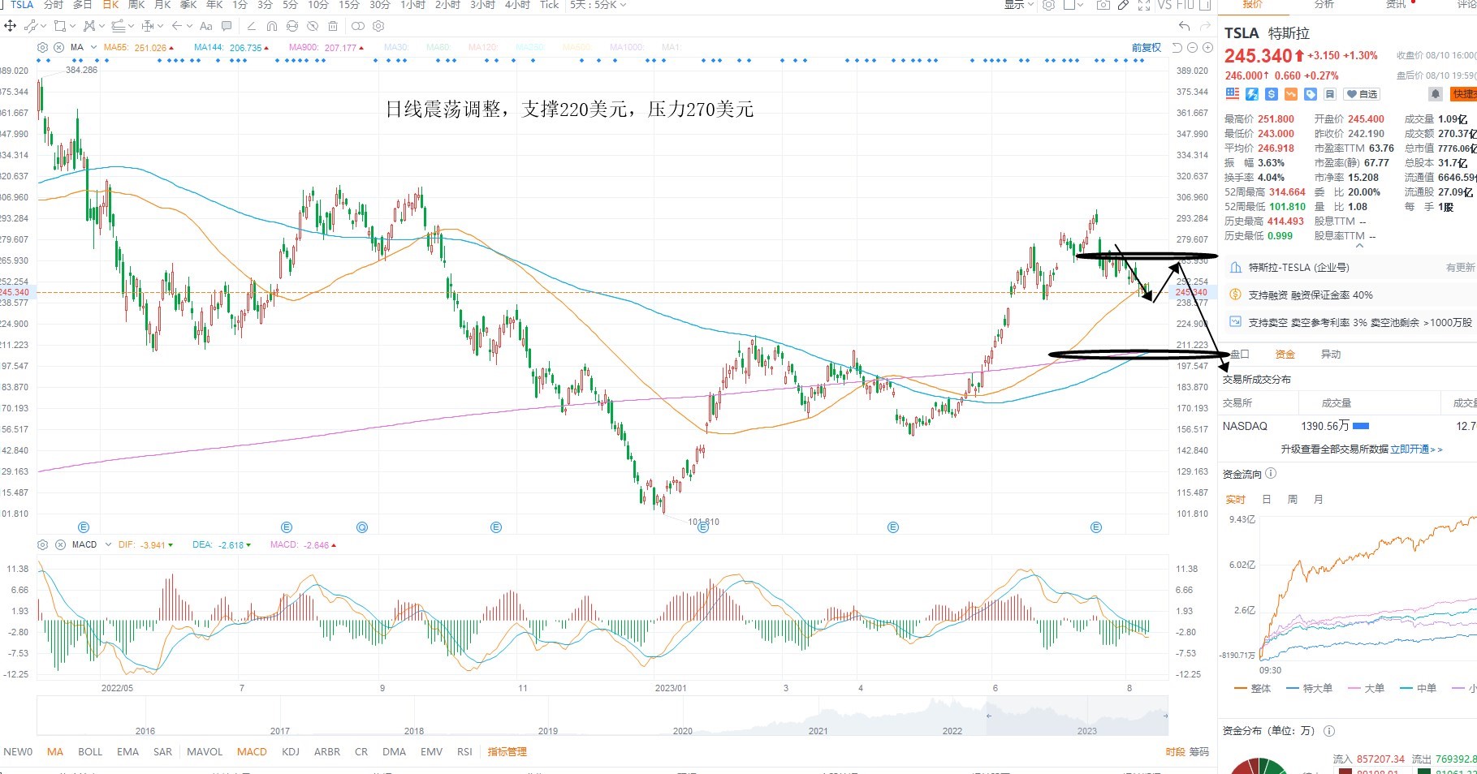This screenshot has width=1477, height=774.
Task: Click the blue dollar S icon
Action: (x=1272, y=94)
